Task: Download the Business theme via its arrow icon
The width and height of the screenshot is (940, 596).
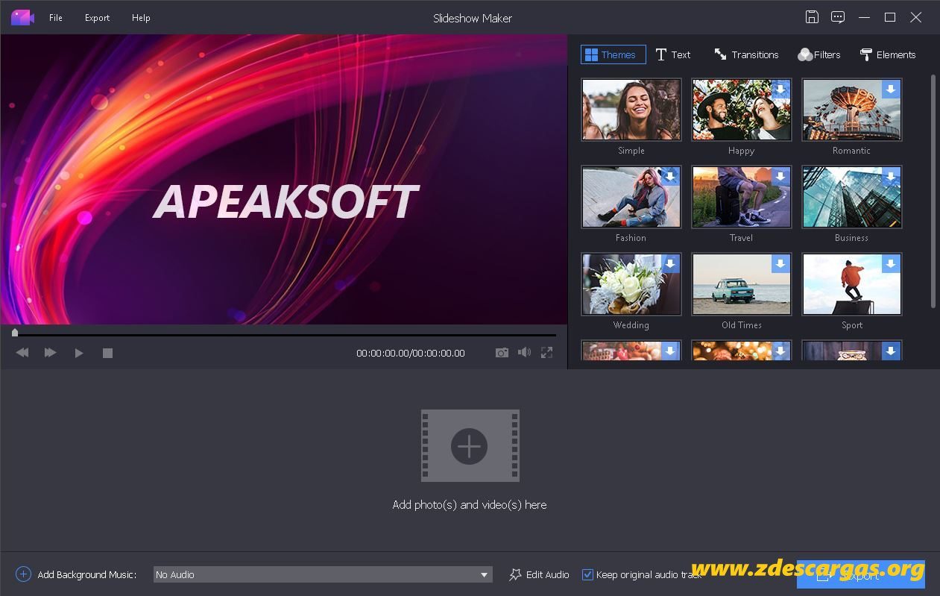Action: pos(891,177)
